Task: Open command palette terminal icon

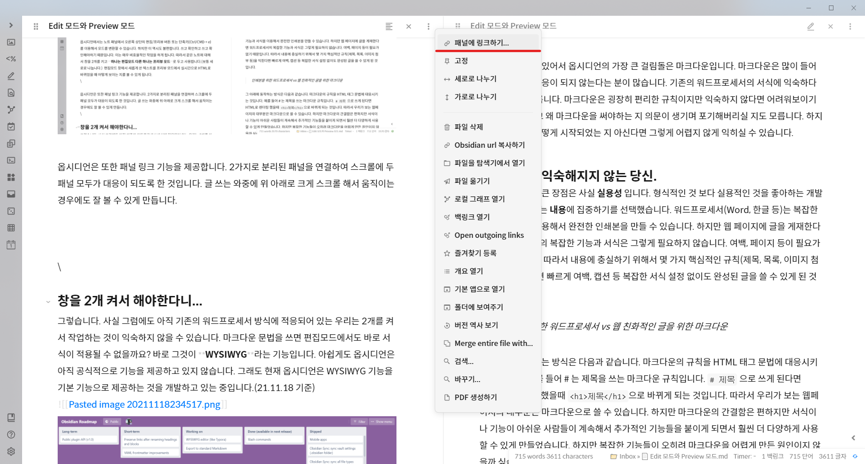Action: click(11, 160)
